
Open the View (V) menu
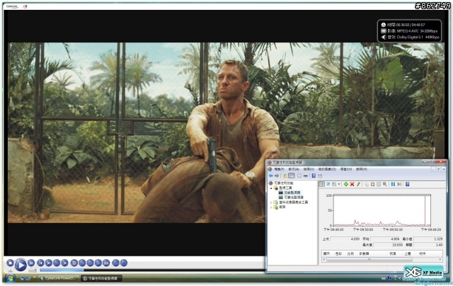click(309, 169)
